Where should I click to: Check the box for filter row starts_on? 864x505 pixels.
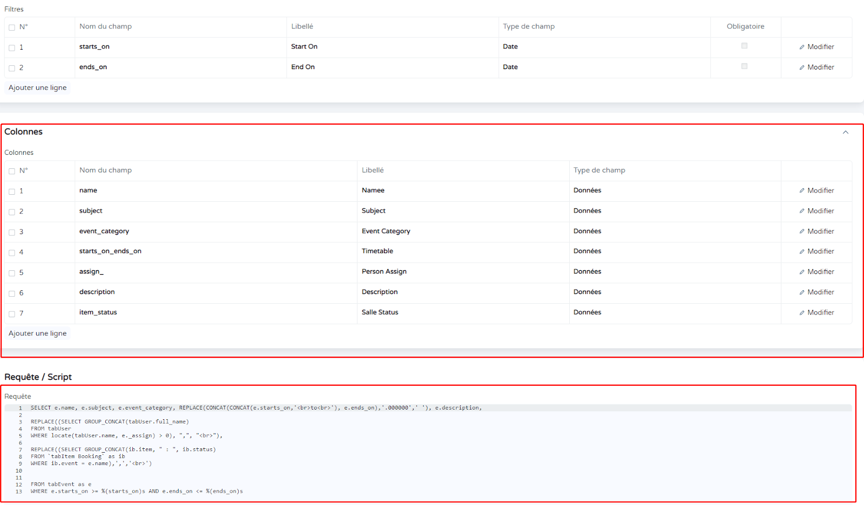coord(12,48)
